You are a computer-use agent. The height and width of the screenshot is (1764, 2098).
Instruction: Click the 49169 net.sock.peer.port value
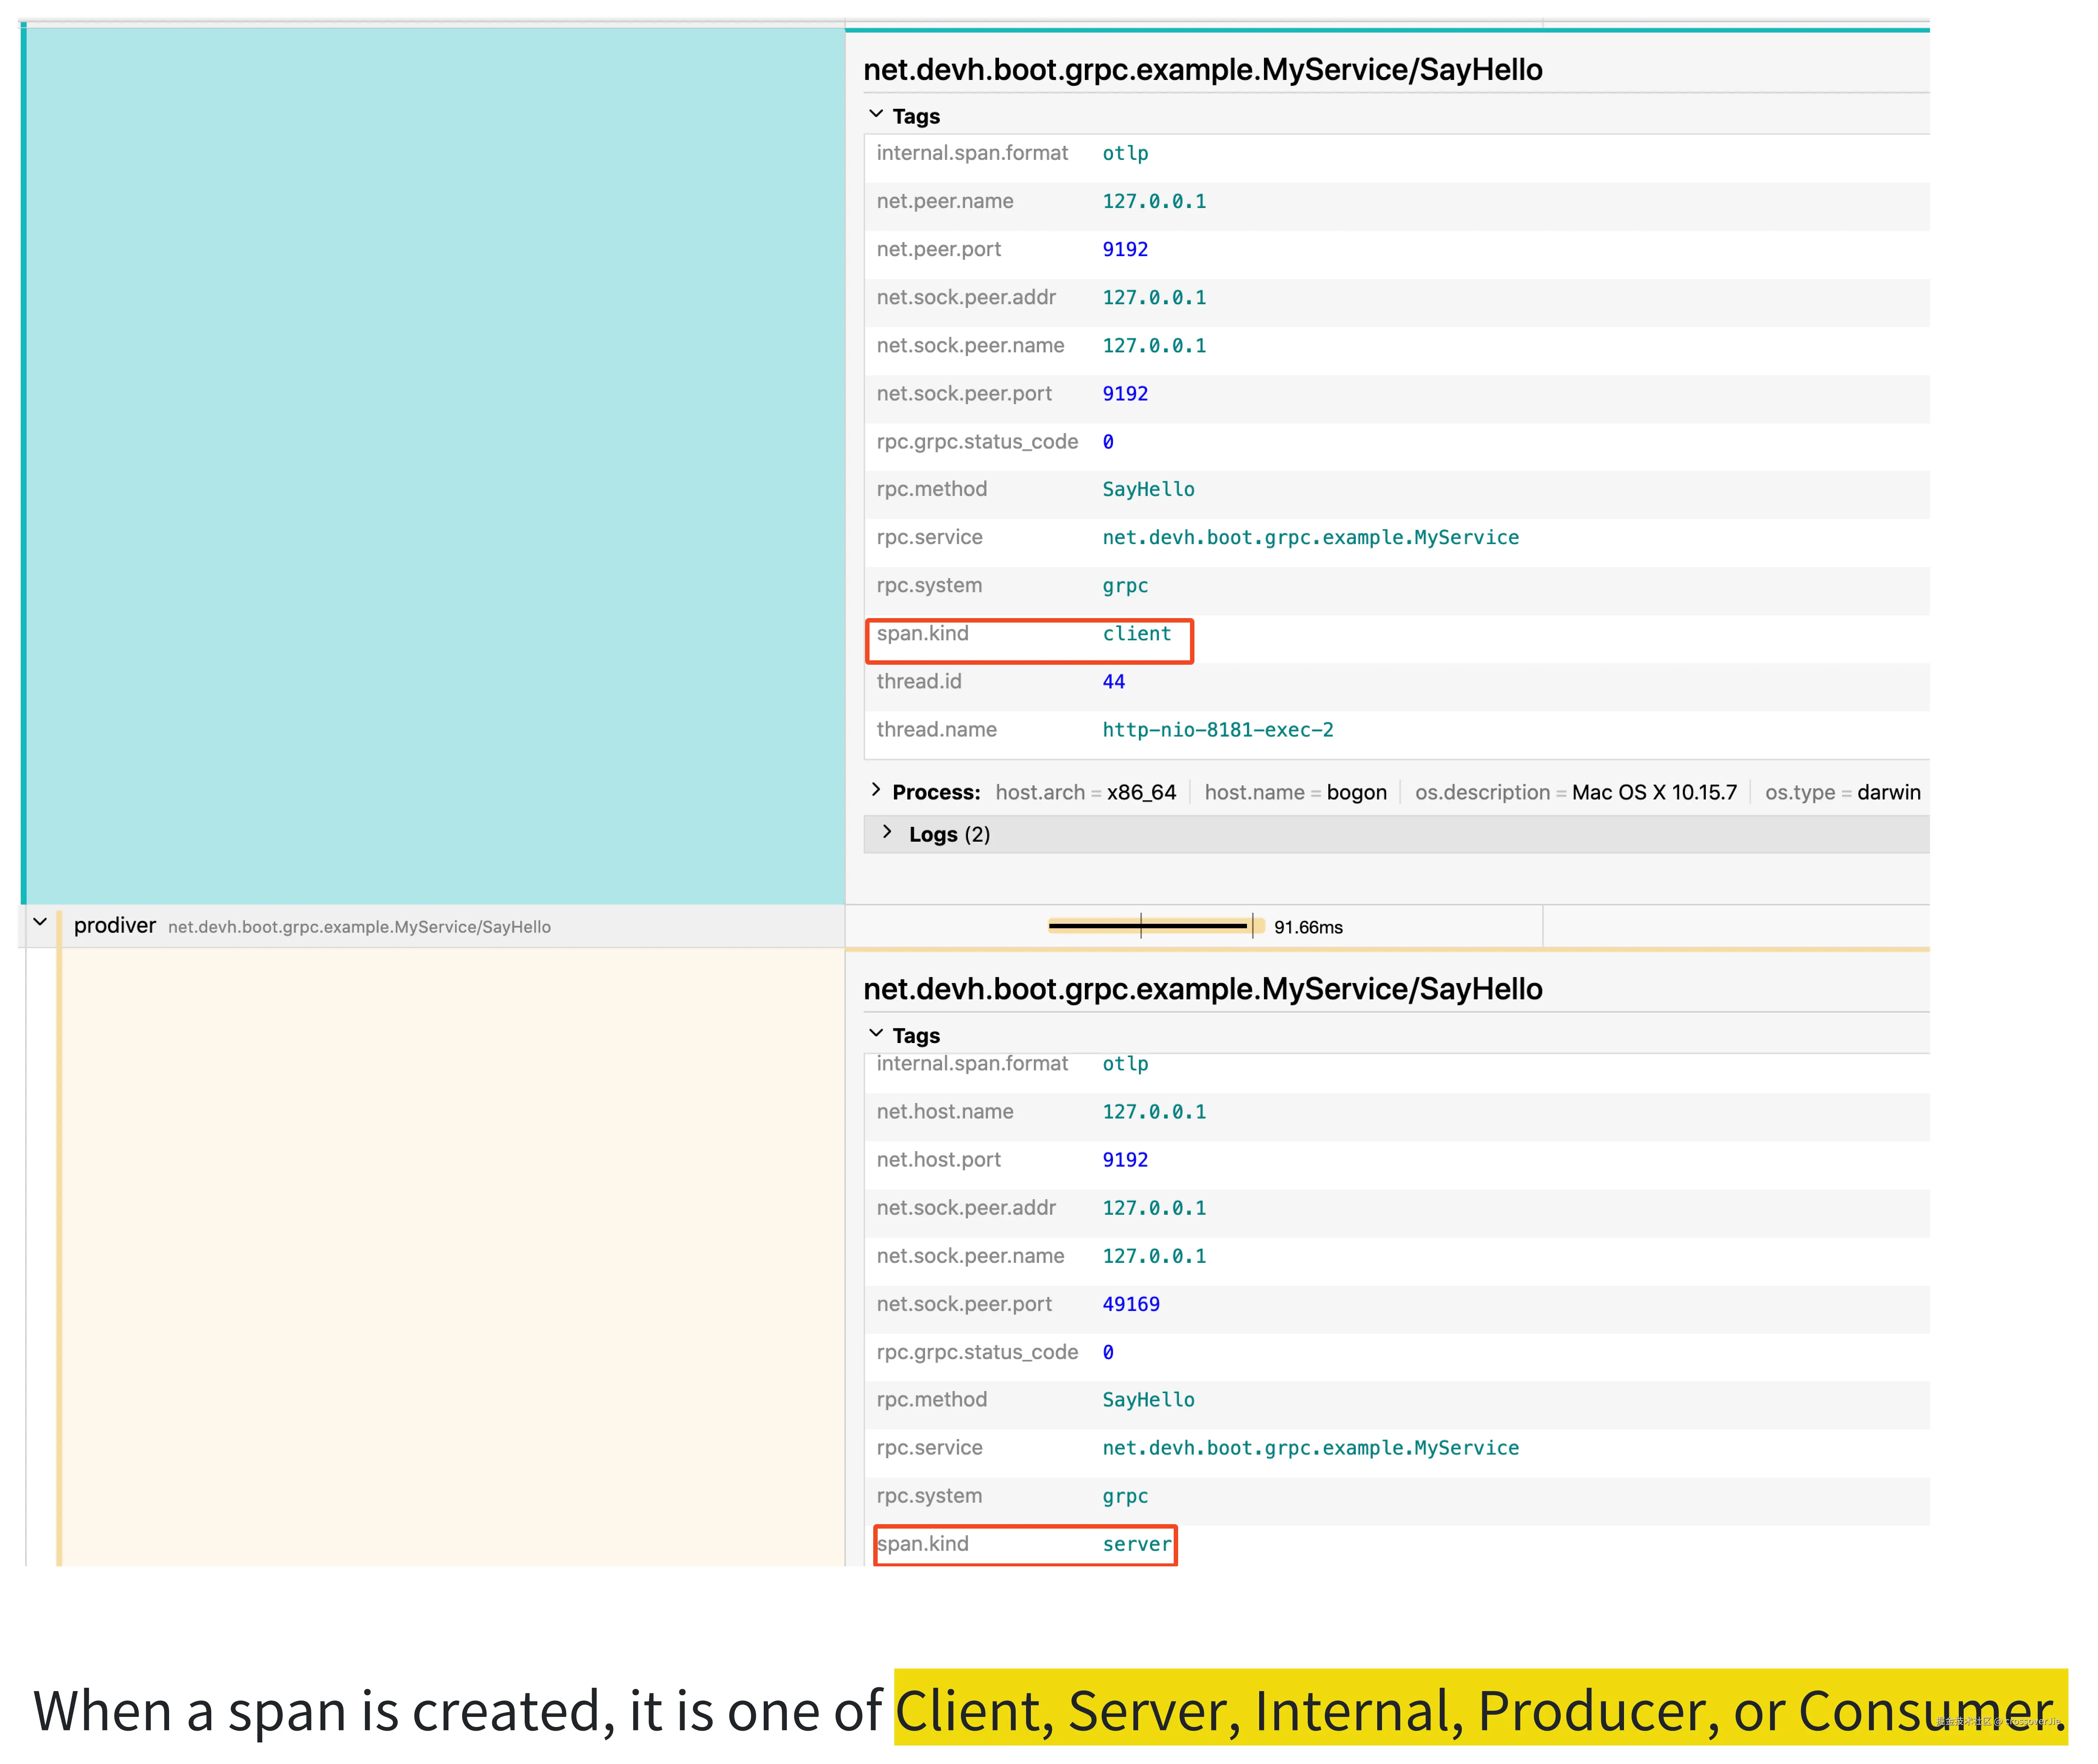point(1130,1304)
